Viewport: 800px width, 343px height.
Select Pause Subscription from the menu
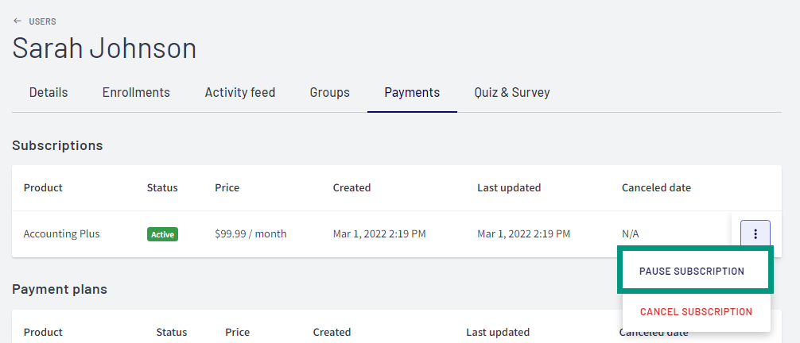coord(691,271)
